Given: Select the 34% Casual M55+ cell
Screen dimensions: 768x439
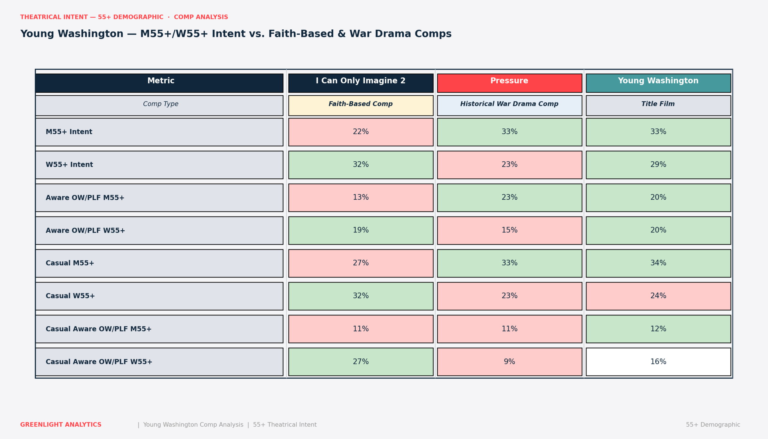Looking at the screenshot, I should click(x=658, y=263).
